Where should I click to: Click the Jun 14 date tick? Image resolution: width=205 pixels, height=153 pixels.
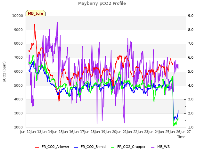click(47, 132)
